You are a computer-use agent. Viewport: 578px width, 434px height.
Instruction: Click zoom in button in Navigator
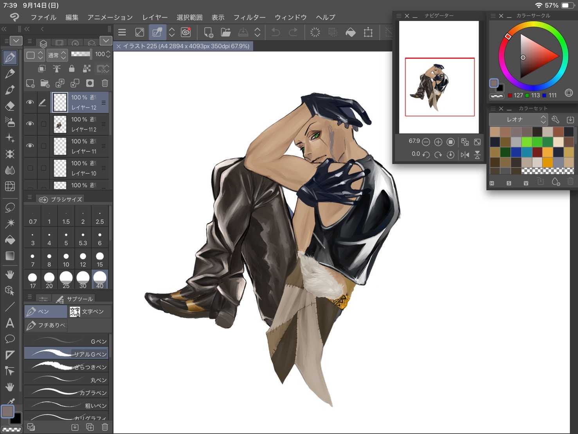pos(438,142)
